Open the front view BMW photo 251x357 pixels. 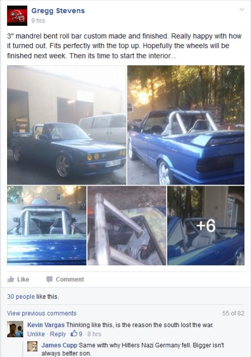click(67, 125)
